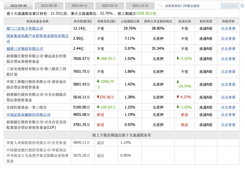Click 中国工商银行-诺安成长 fund name
The width and height of the screenshot is (245, 169).
click(x=37, y=84)
